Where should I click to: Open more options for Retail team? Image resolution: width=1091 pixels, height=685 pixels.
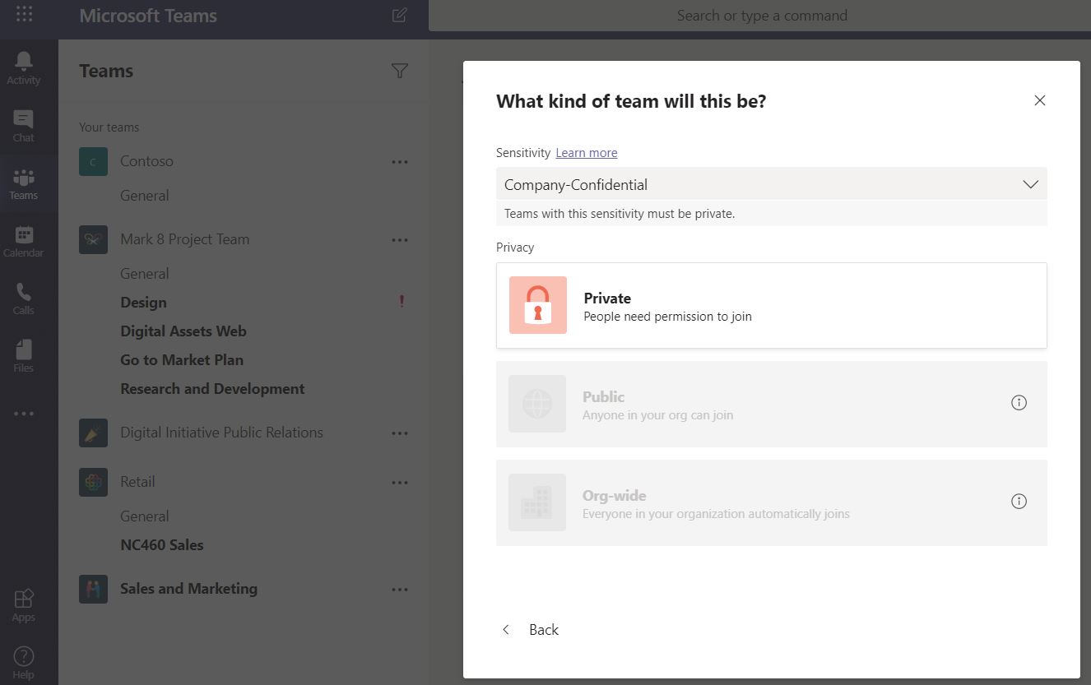point(400,483)
